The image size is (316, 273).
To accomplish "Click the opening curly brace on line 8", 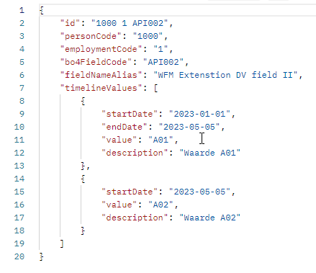I will [83, 101].
